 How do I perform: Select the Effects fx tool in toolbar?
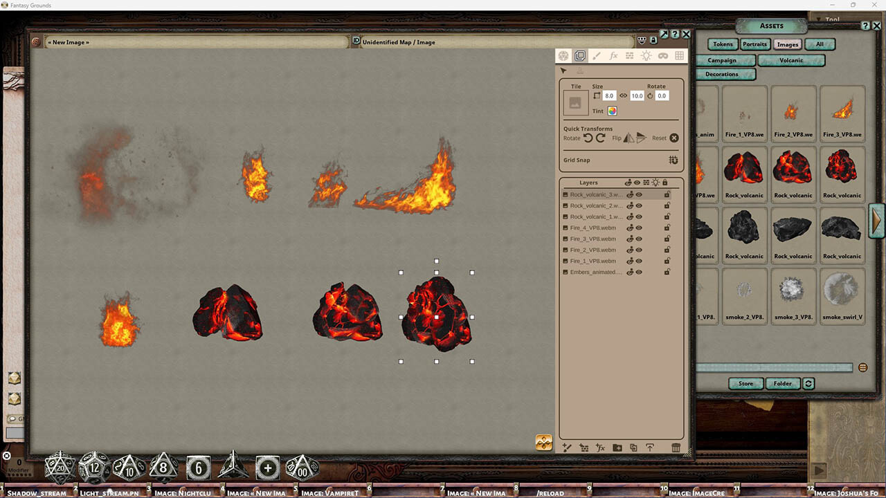point(613,56)
